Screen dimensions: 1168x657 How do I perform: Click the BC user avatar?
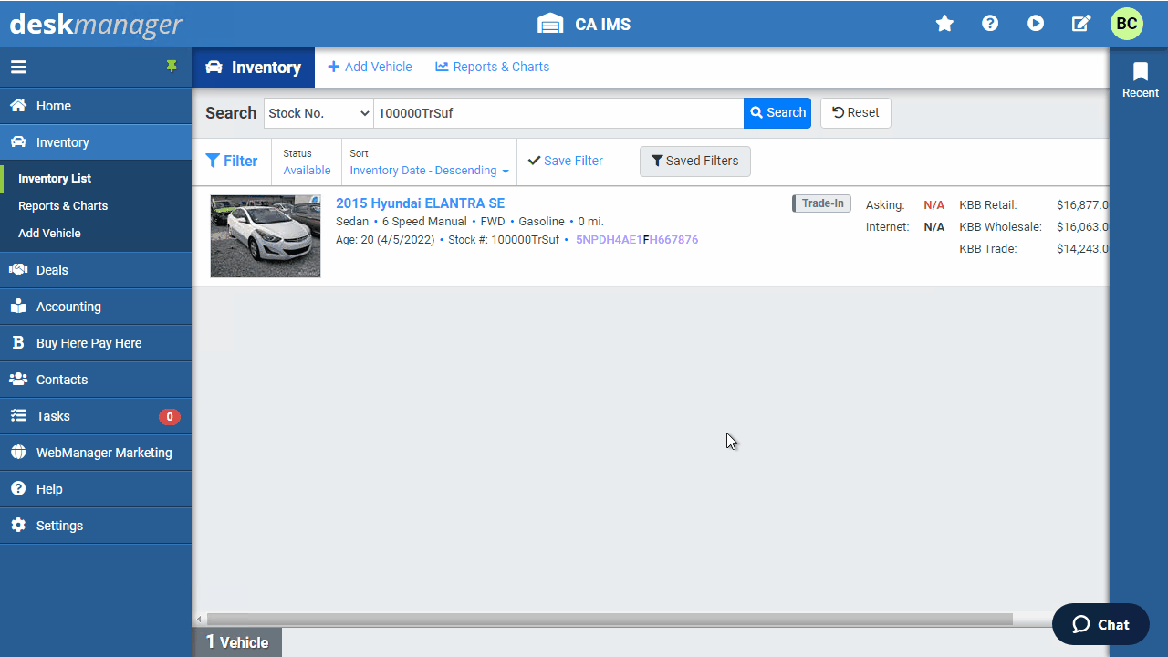[1127, 24]
